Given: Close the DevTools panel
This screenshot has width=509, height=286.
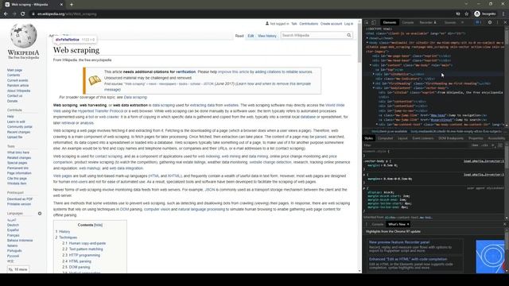Looking at the screenshot, I should [x=505, y=22].
